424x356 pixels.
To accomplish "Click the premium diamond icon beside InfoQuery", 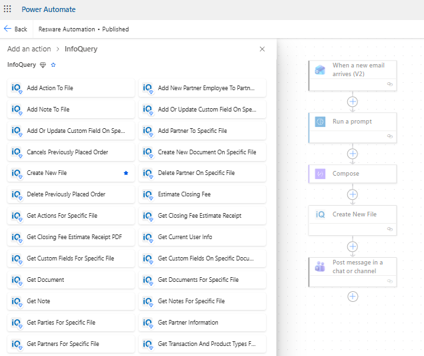I will [x=43, y=65].
